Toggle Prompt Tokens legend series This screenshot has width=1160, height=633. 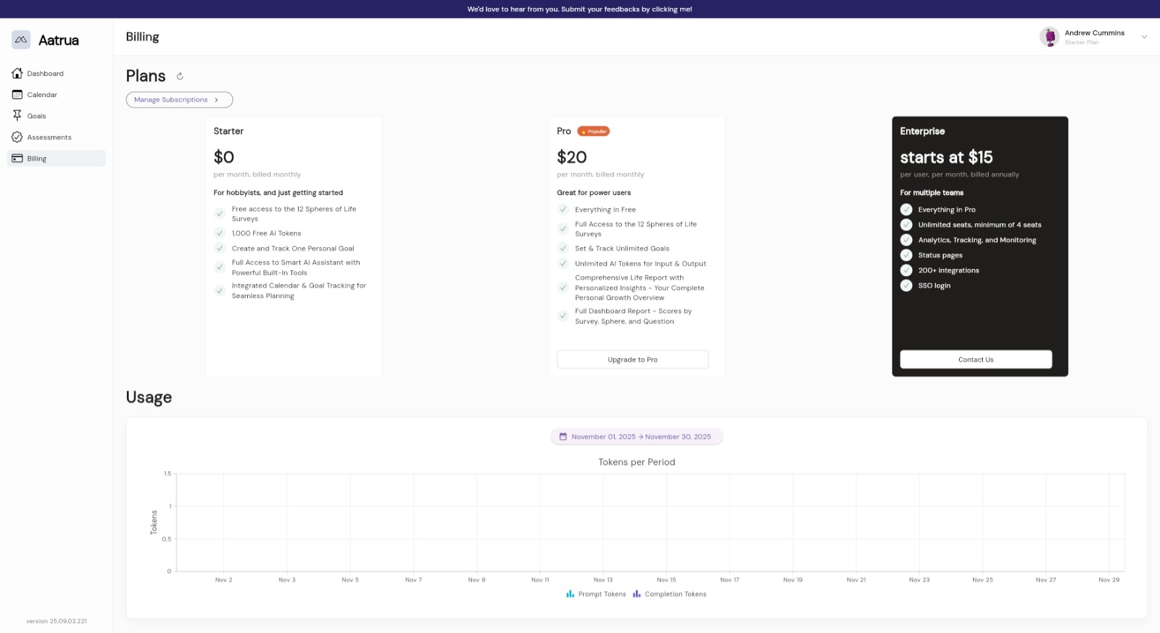click(596, 594)
